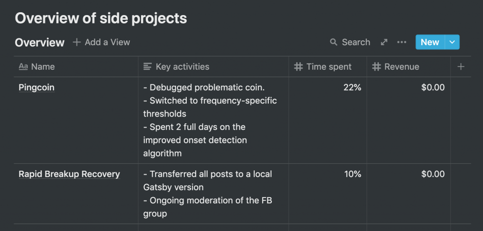Add a new property column with plus icon
The height and width of the screenshot is (231, 483).
point(461,67)
